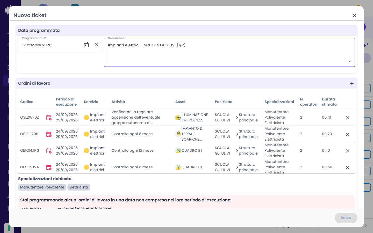Click red calendar icon for O3LZWF0Z

tap(49, 118)
